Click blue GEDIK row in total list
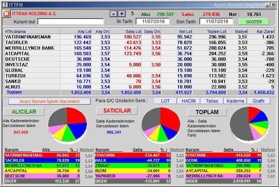279x187 pixels. (224, 160)
